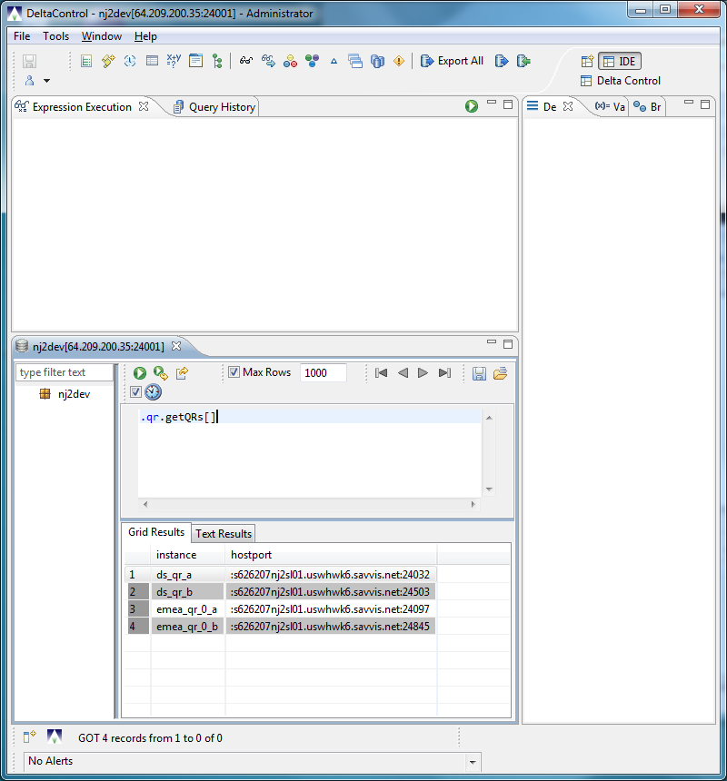
Task: Click the Max Rows input field
Action: (323, 373)
